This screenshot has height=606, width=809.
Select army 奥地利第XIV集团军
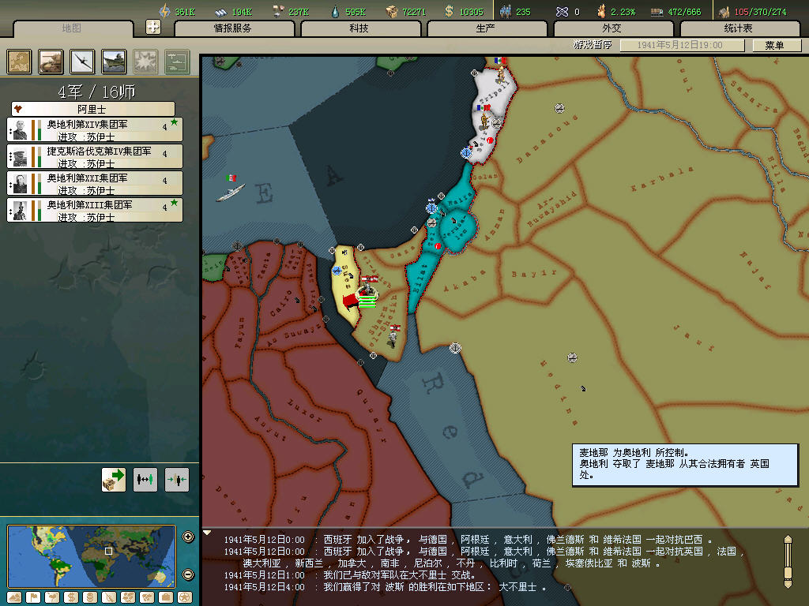pos(95,130)
